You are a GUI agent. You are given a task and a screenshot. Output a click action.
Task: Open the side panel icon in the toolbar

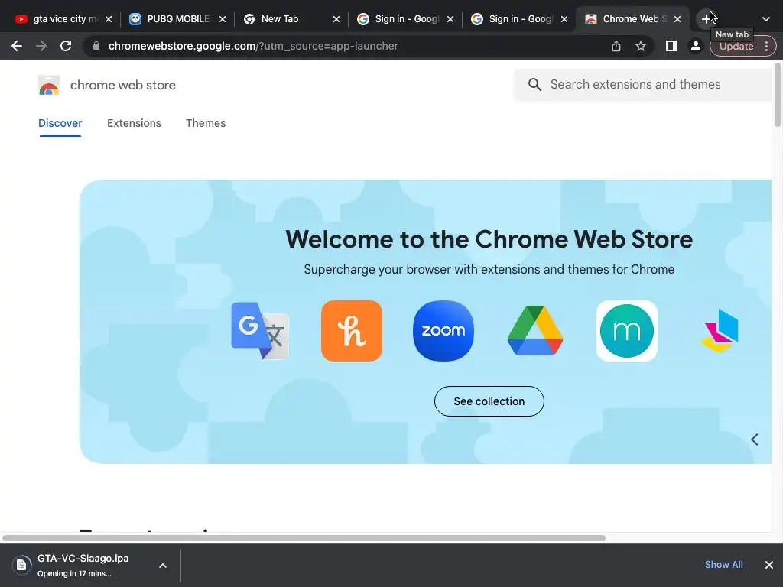671,46
